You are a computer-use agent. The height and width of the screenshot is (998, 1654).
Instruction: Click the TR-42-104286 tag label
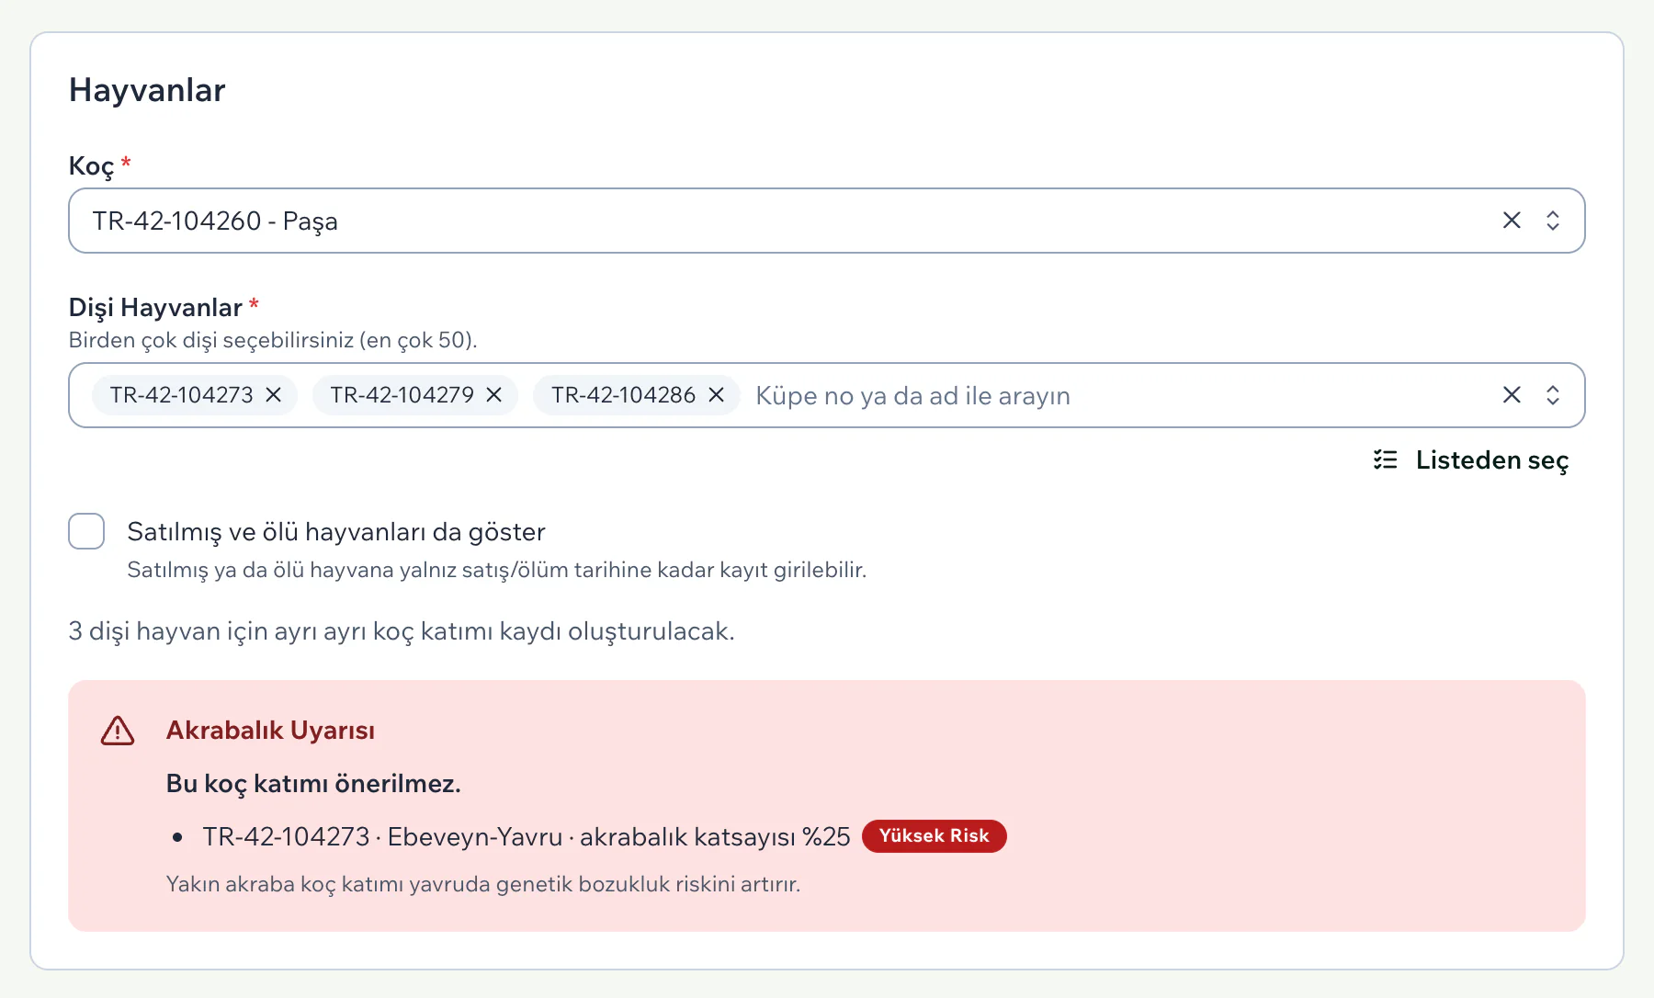click(x=624, y=395)
